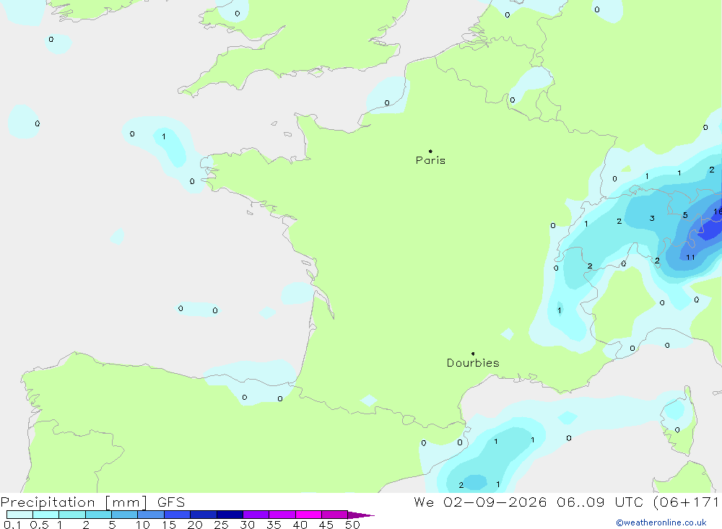Pick the 5–10 mm legend color swatch

coord(125,515)
